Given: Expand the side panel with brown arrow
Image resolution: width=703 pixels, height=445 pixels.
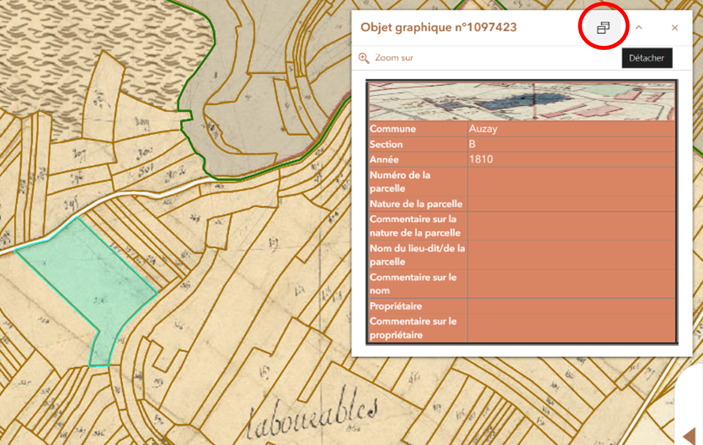Looking at the screenshot, I should pyautogui.click(x=689, y=434).
